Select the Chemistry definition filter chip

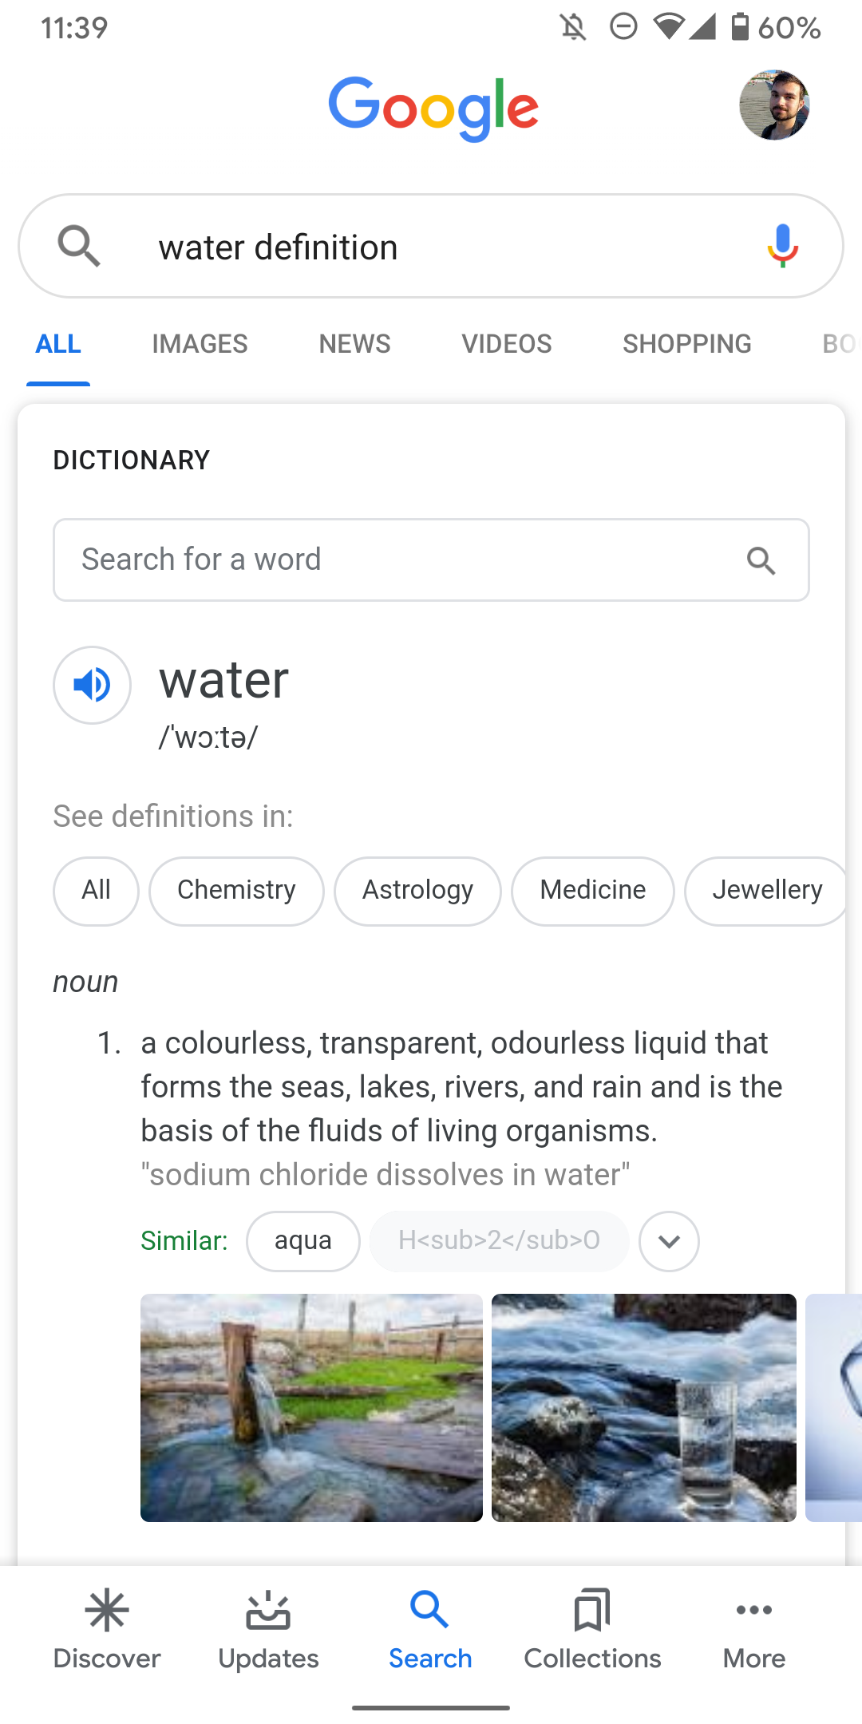coord(236,891)
